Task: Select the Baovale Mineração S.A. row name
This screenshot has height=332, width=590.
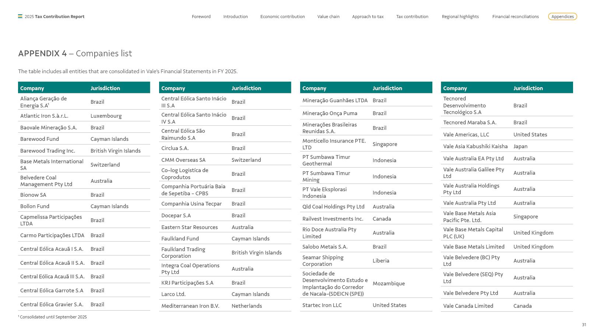Action: click(49, 128)
